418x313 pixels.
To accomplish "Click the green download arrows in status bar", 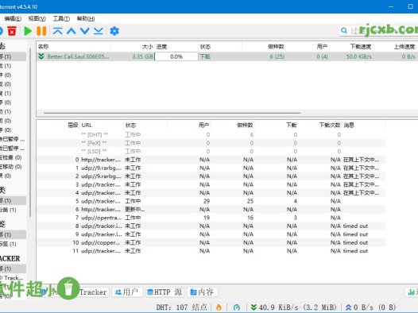I will (x=254, y=307).
